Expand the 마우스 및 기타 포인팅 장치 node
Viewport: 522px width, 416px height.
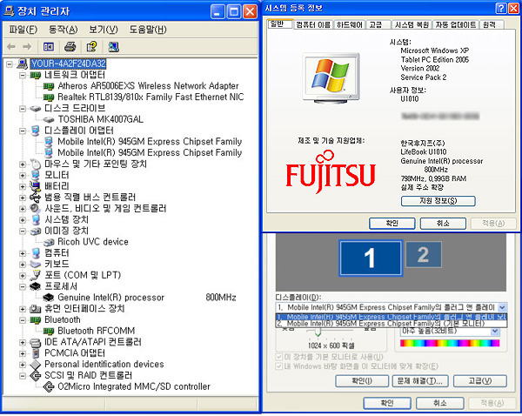coord(23,164)
